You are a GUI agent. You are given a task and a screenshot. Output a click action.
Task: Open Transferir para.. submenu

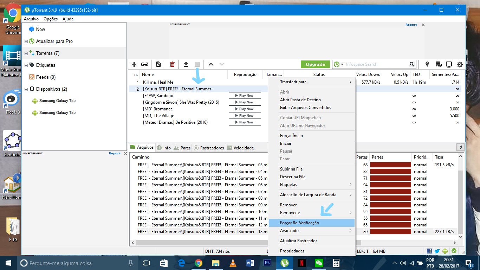[x=311, y=82]
